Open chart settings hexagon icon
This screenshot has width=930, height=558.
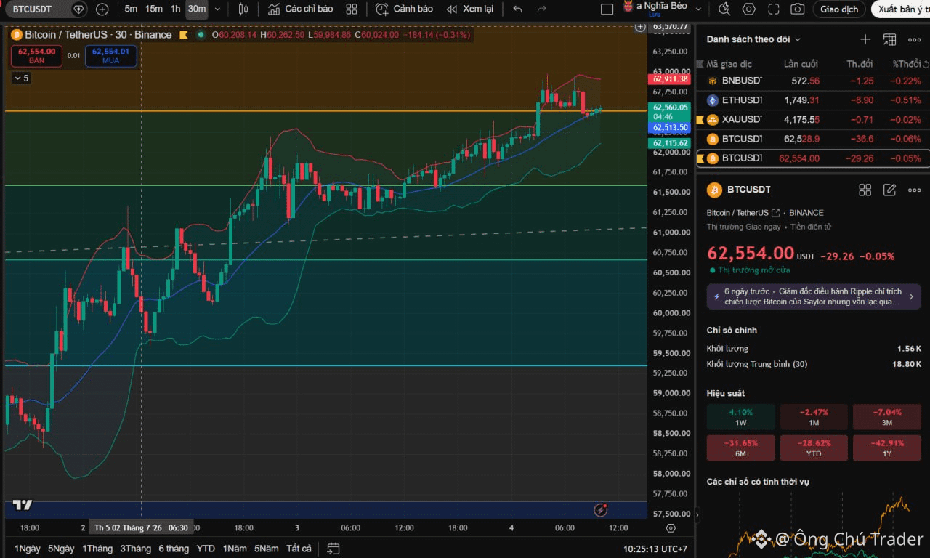(749, 9)
